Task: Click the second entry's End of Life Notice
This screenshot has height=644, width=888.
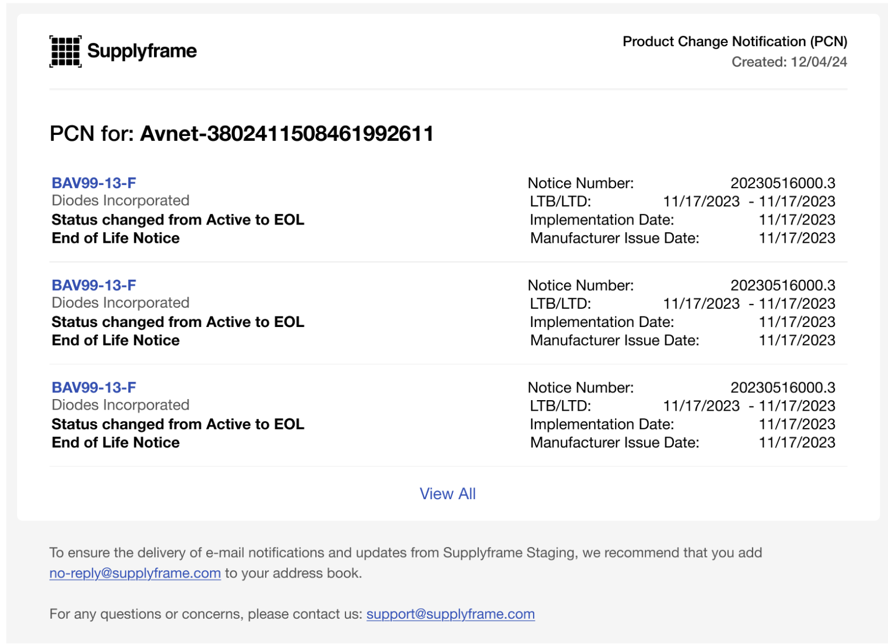Action: [x=116, y=340]
